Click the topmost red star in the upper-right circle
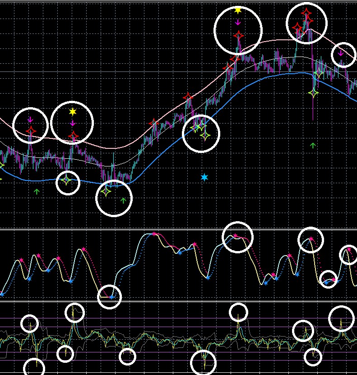Screen dimensions: 357x375 click(306, 12)
